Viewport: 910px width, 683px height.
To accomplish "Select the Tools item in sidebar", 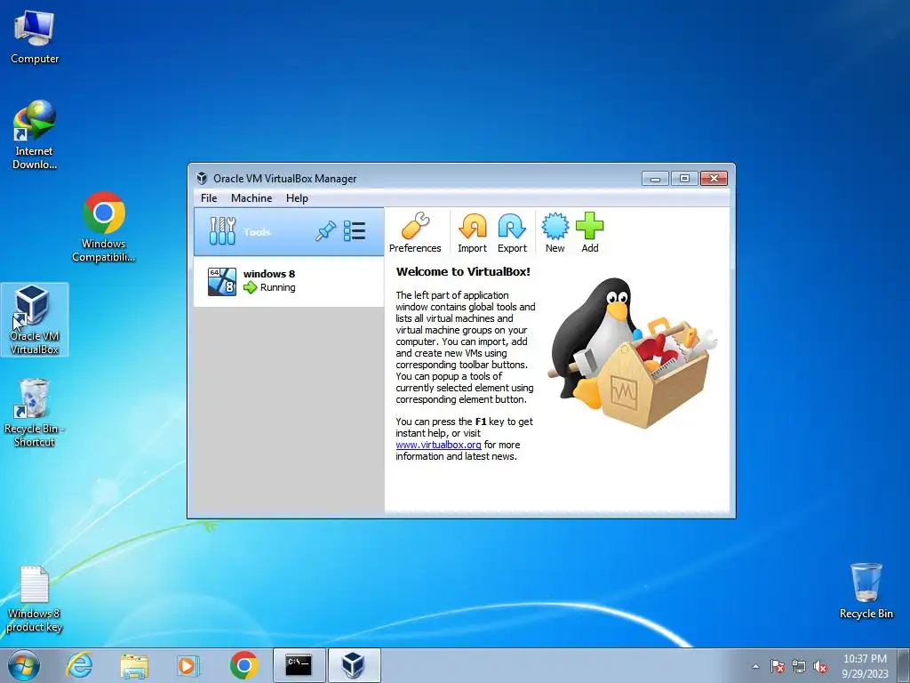I will pyautogui.click(x=289, y=232).
